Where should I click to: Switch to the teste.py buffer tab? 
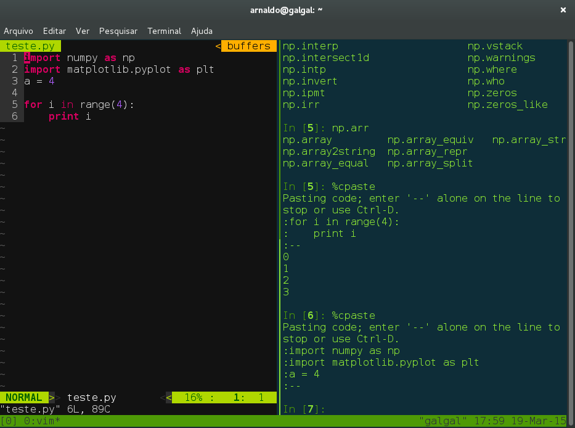(30, 46)
